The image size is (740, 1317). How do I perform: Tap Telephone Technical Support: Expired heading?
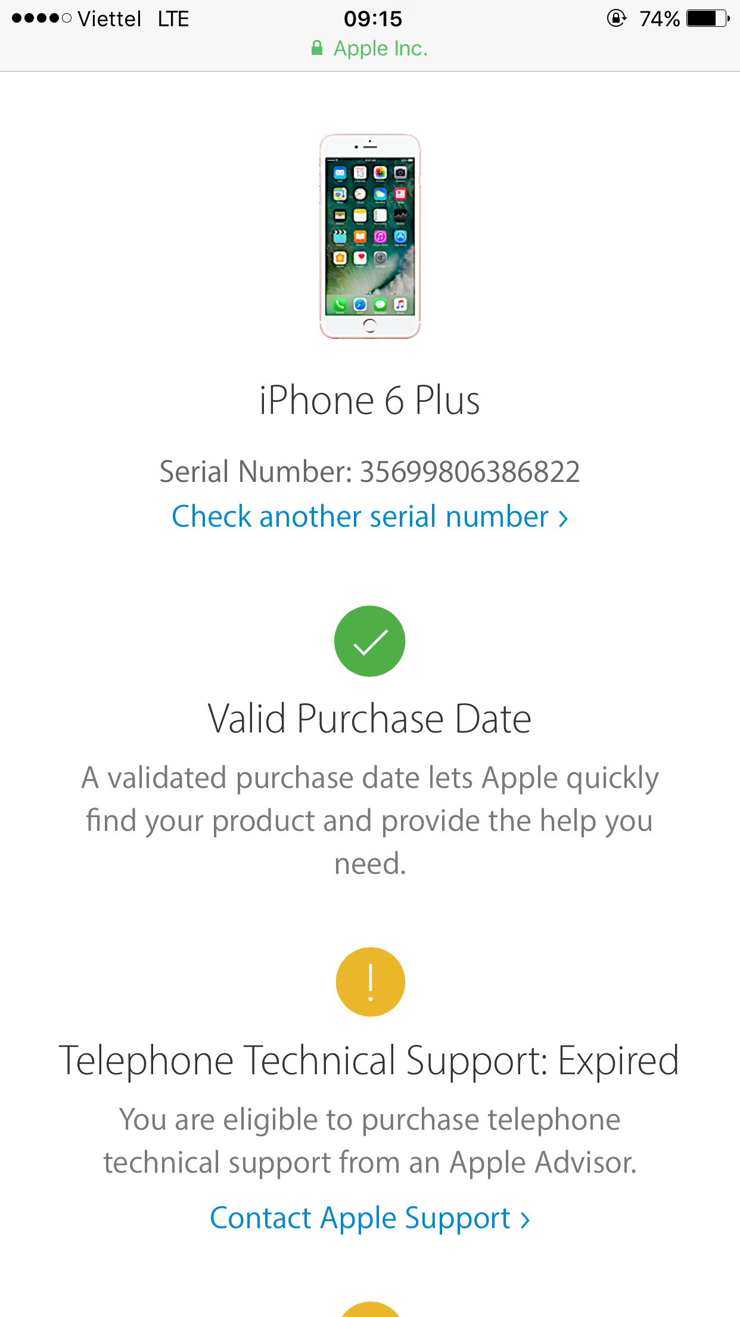[369, 1061]
